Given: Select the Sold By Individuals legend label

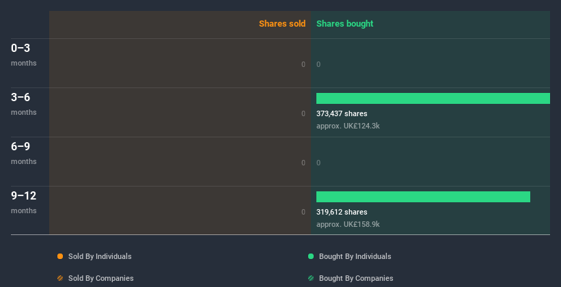Looking at the screenshot, I should point(100,256).
